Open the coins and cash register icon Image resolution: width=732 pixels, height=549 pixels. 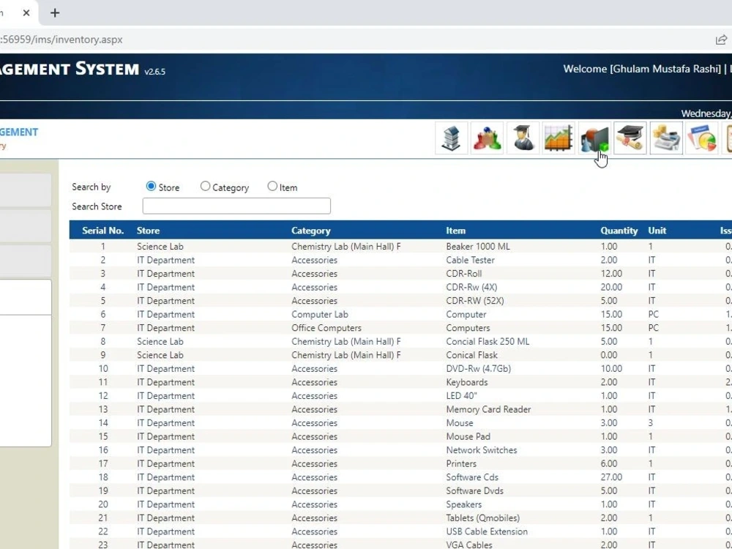666,138
